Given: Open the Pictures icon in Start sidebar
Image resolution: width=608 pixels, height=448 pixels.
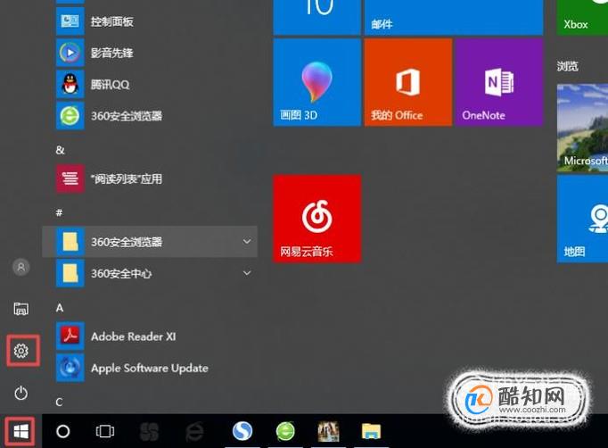Looking at the screenshot, I should (x=21, y=309).
